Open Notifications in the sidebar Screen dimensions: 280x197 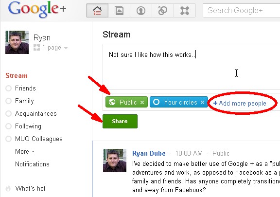tap(32, 164)
